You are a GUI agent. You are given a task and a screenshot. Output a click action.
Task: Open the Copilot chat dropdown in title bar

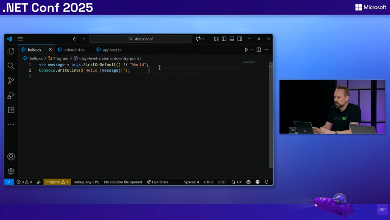pyautogui.click(x=203, y=39)
